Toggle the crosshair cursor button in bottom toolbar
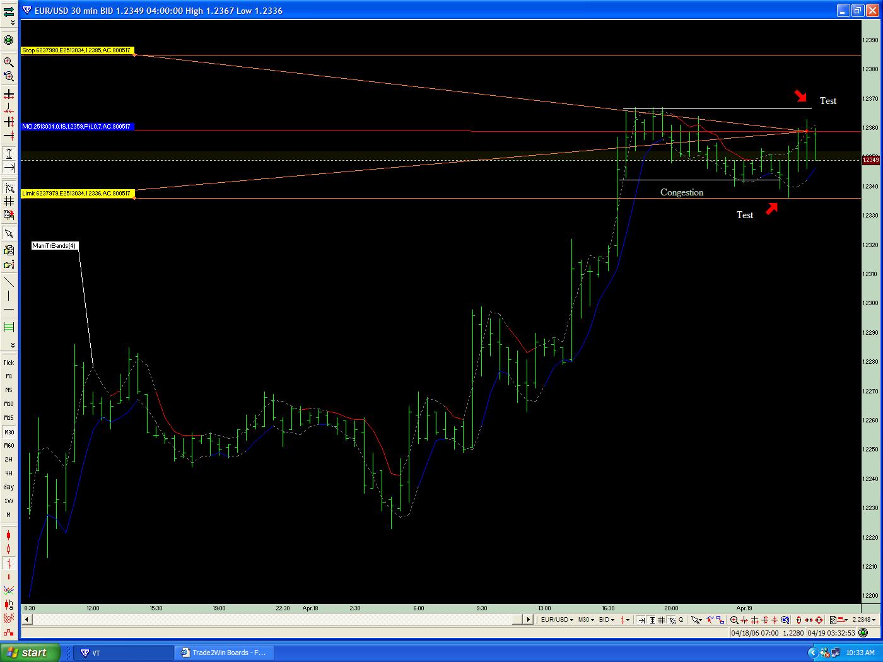883x662 pixels. pyautogui.click(x=672, y=620)
